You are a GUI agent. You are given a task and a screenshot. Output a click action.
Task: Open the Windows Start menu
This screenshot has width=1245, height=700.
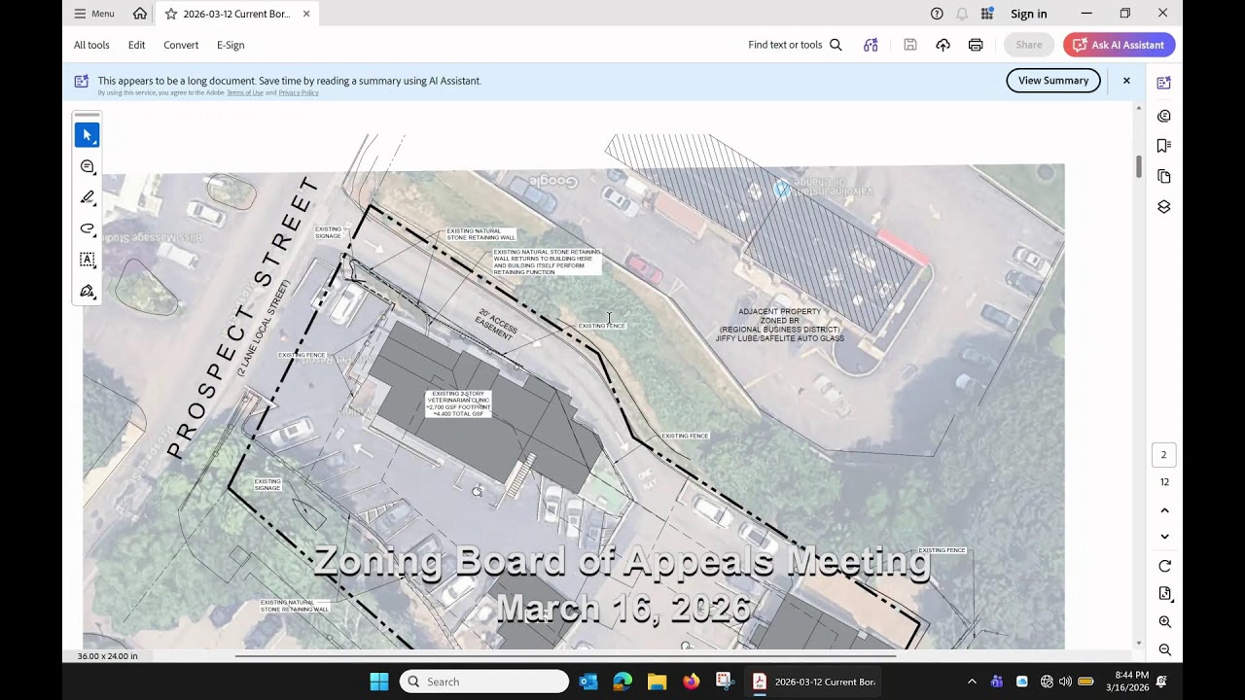379,682
